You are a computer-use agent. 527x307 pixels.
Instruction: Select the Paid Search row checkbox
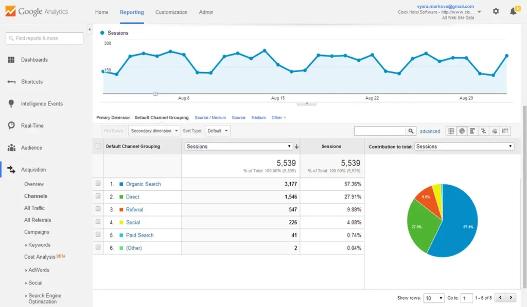(x=98, y=234)
